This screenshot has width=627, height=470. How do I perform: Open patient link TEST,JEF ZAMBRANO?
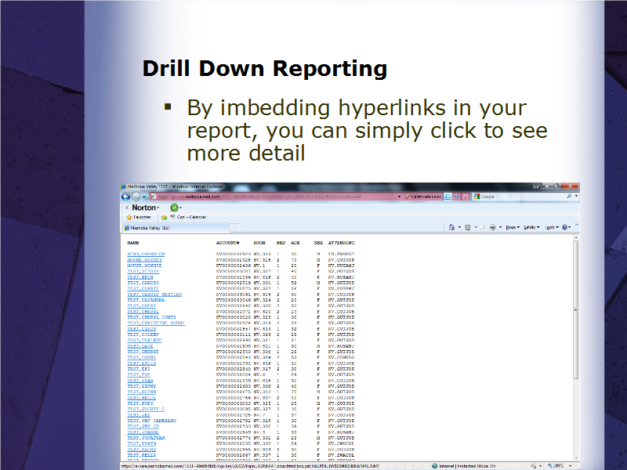tap(151, 421)
